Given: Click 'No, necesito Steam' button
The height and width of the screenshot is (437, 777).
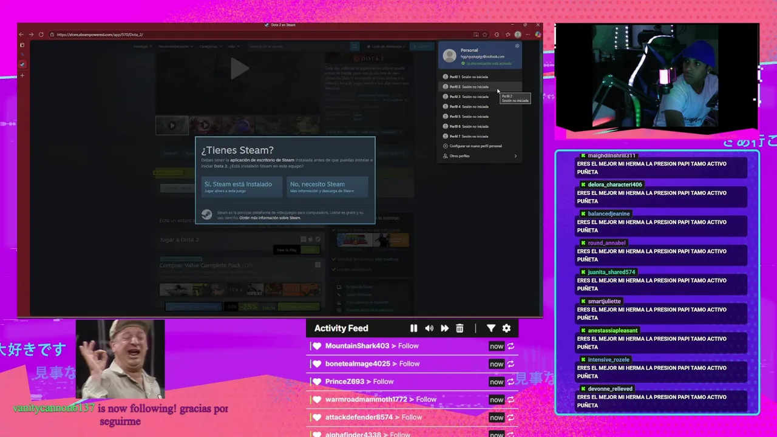Looking at the screenshot, I should coord(327,186).
